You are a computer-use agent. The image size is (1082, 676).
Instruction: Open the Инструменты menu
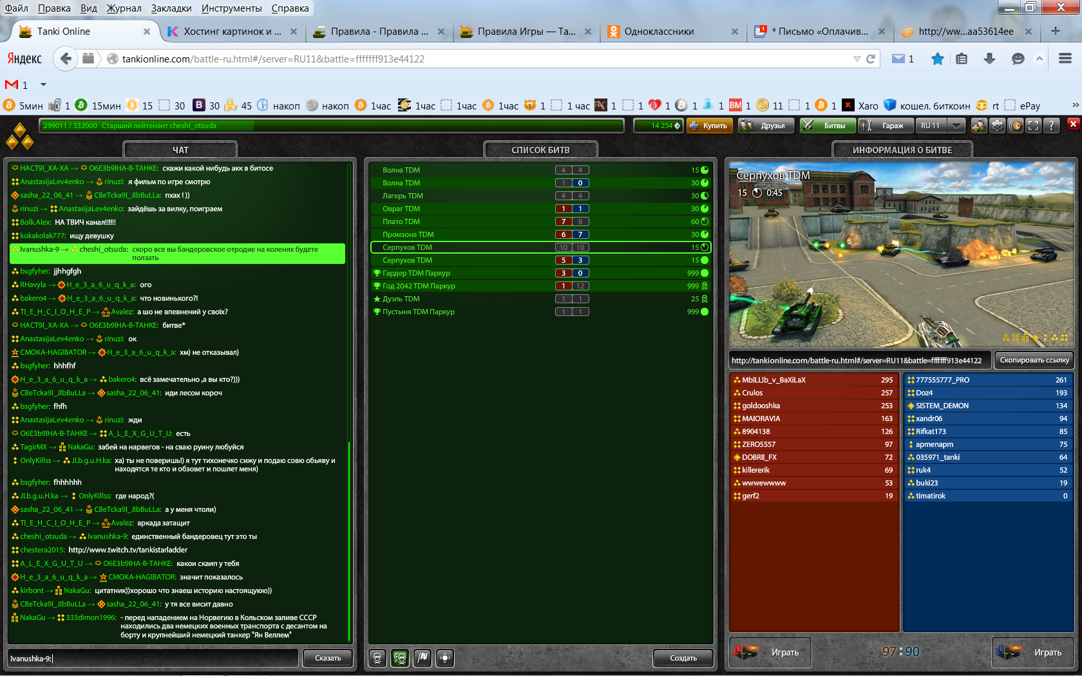(x=231, y=8)
